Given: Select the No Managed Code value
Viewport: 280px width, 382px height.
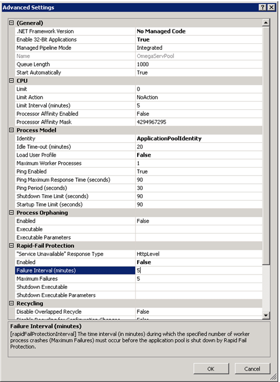Looking at the screenshot, I should 161,31.
